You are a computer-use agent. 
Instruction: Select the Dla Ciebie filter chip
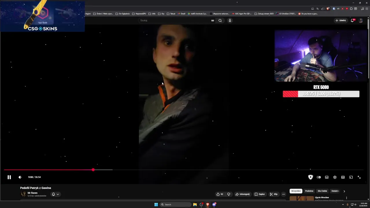pyautogui.click(x=322, y=191)
